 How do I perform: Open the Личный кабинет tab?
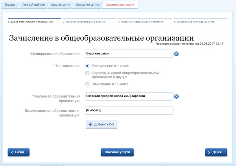(34, 5)
